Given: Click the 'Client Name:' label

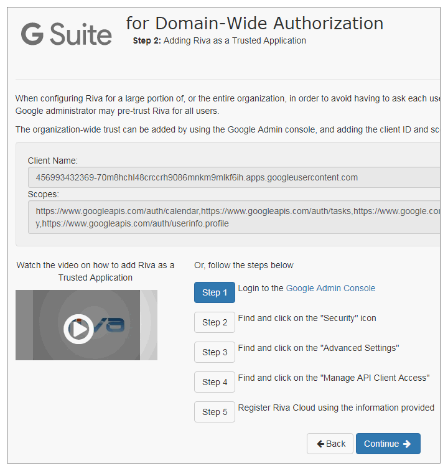Looking at the screenshot, I should click(x=53, y=161).
